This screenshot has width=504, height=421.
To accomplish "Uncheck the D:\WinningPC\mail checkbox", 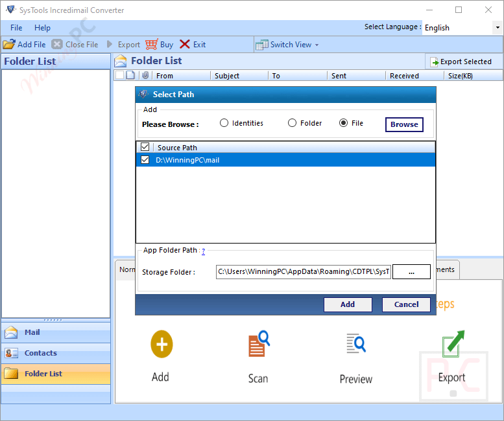I will click(x=145, y=159).
